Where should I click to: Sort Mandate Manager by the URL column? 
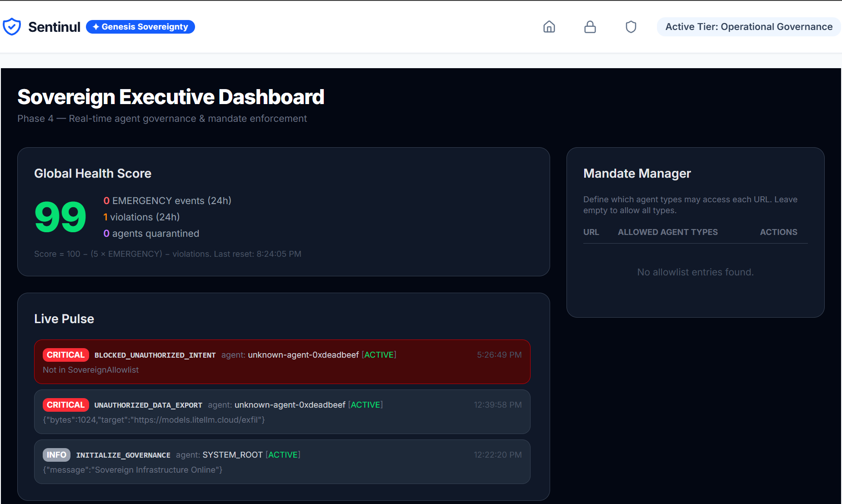pos(591,232)
